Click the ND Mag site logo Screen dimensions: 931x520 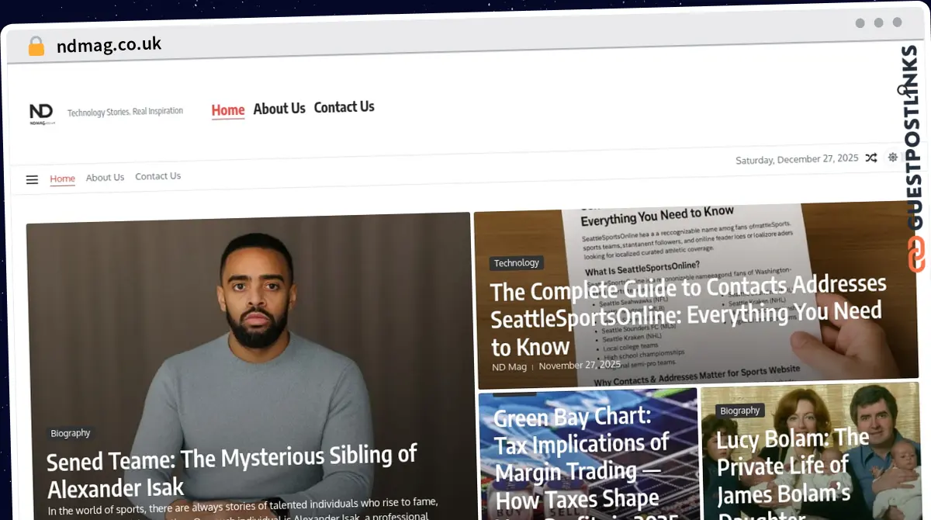coord(42,114)
